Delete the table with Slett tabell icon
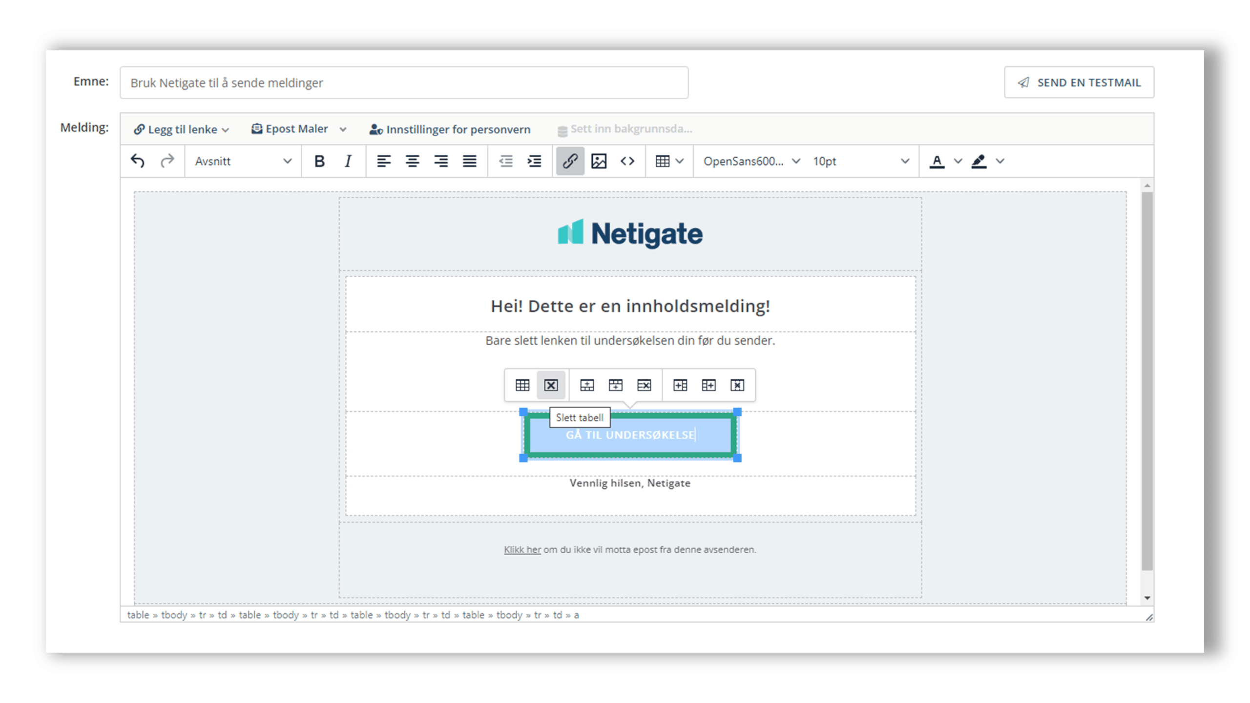Image resolution: width=1250 pixels, height=703 pixels. tap(551, 385)
